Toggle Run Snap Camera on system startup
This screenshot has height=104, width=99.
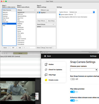click(72, 79)
